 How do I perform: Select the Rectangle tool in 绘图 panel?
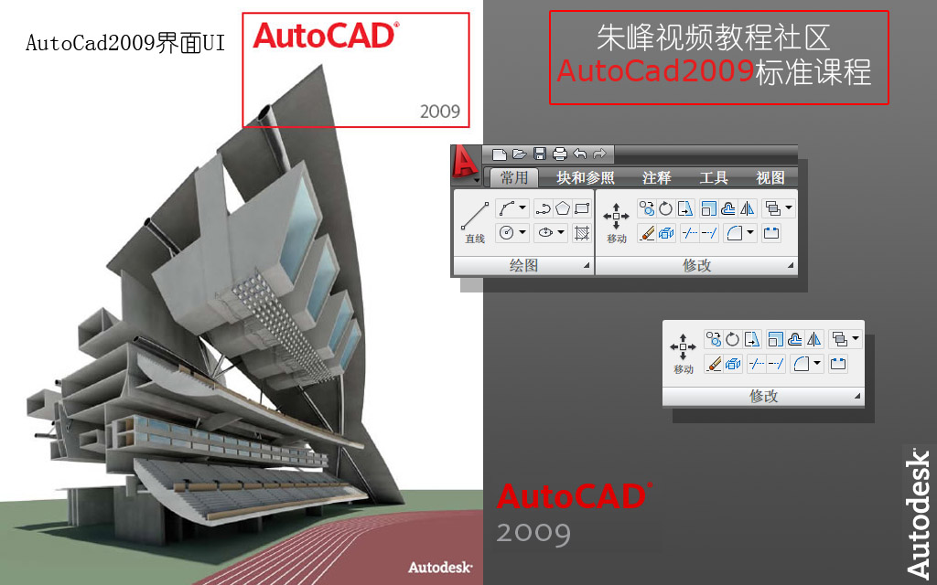point(581,208)
